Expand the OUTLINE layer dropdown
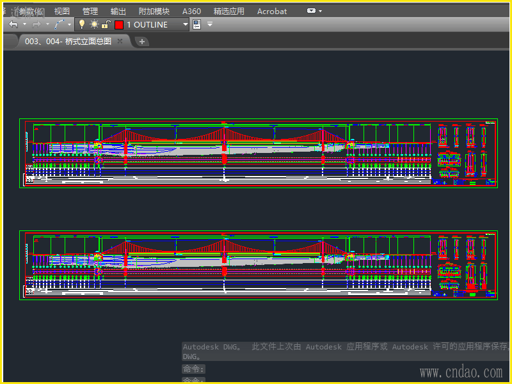Screen dimensions: 512x384 point(186,24)
